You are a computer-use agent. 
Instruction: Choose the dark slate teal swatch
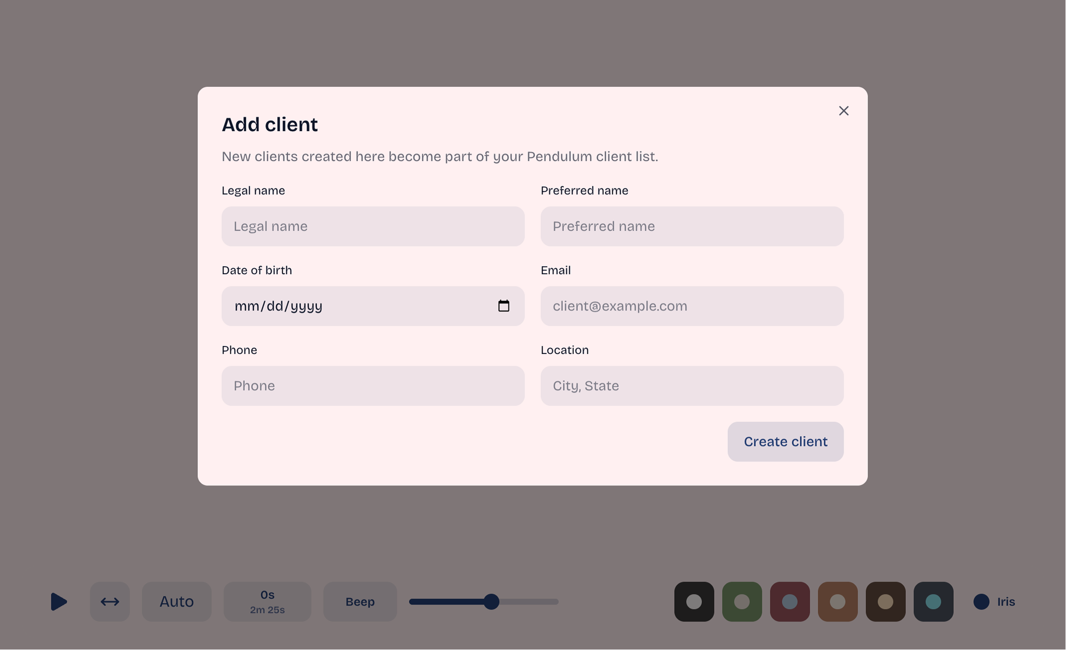click(933, 602)
